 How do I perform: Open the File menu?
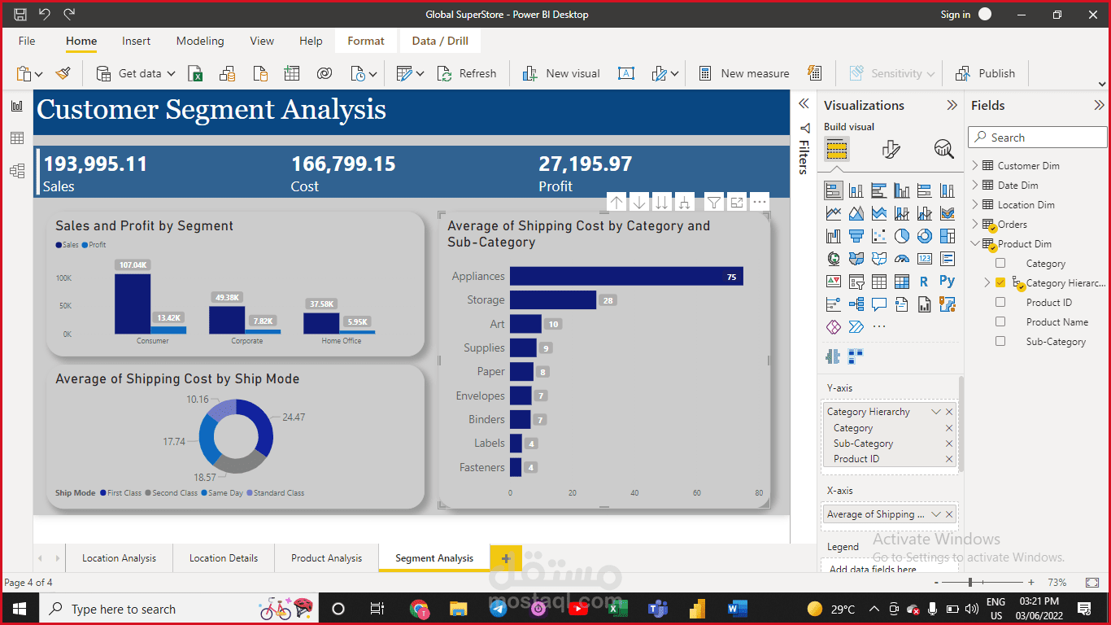point(27,41)
